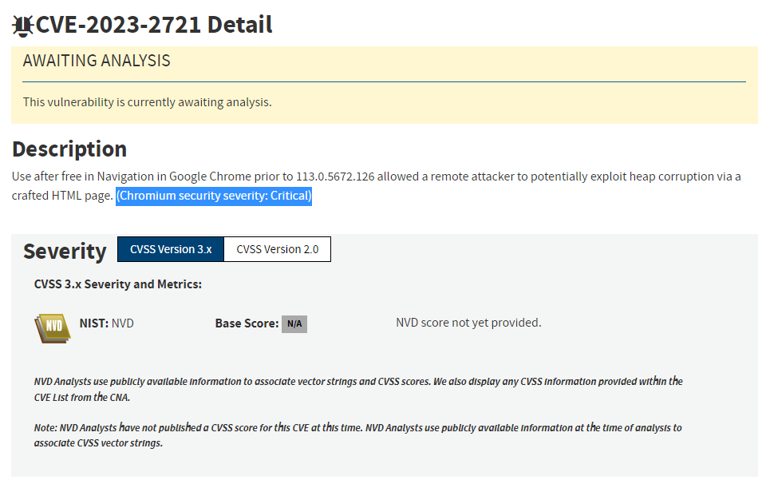Click the bug icon beside the CVE title
This screenshot has width=774, height=484.
click(x=22, y=26)
